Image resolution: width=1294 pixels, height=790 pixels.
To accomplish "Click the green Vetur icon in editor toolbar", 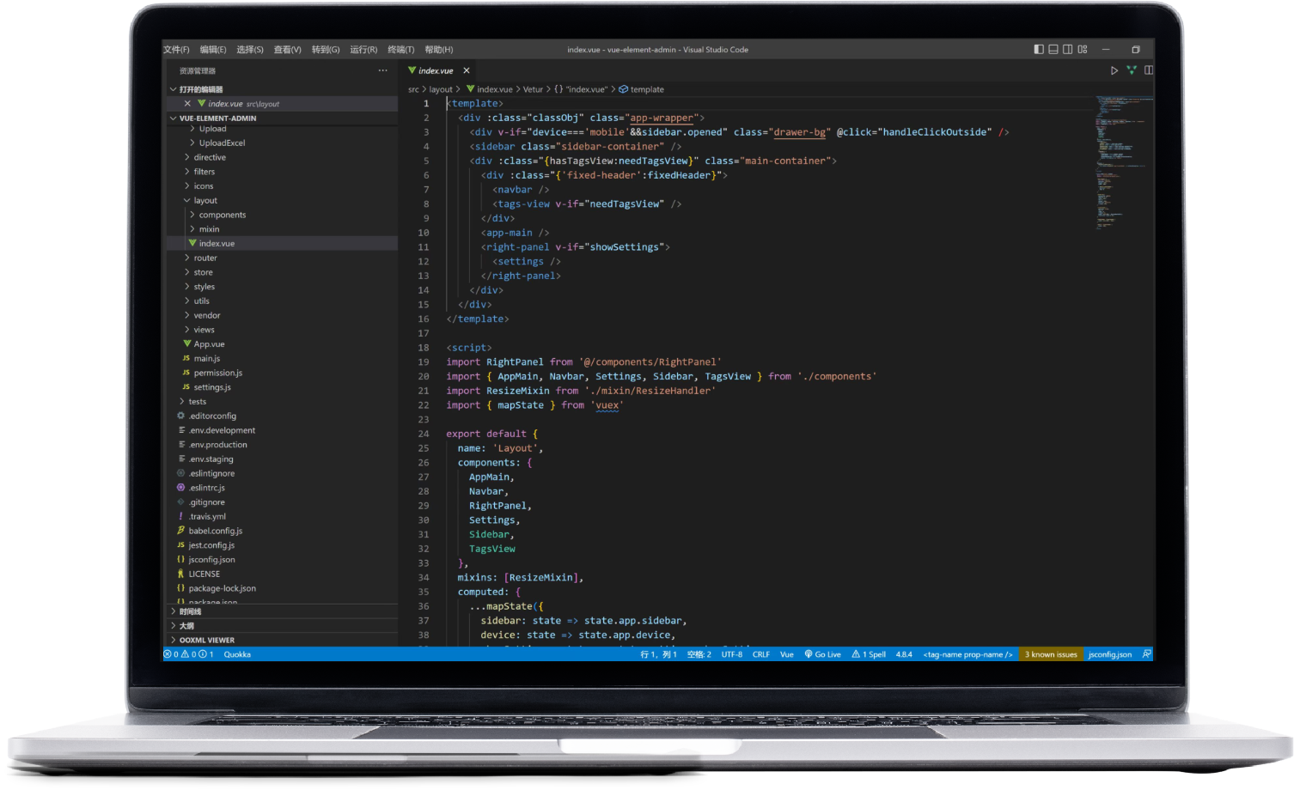I will click(x=1132, y=70).
